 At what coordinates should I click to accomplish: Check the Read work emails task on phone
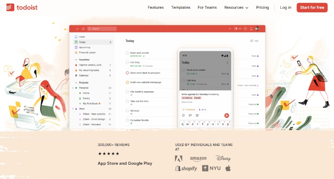tap(183, 70)
